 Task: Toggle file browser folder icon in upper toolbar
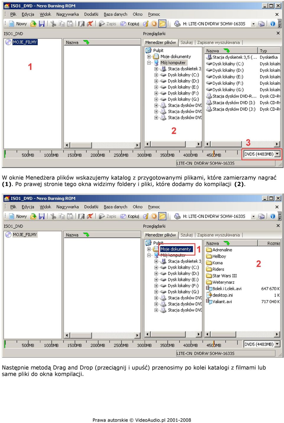click(162, 24)
